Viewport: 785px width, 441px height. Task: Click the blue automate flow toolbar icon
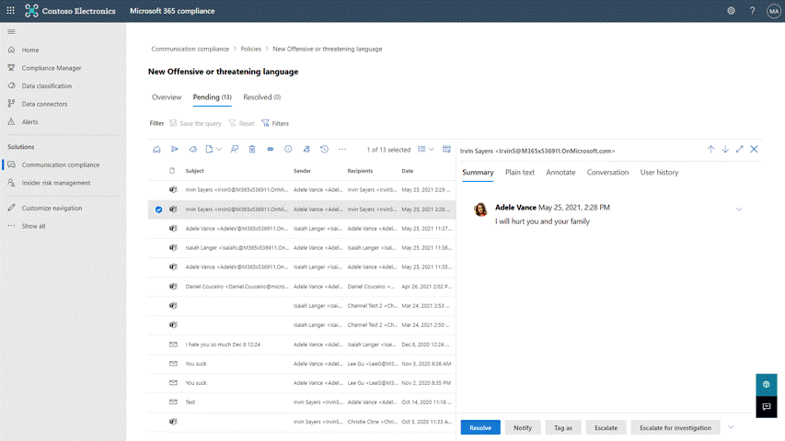271,149
